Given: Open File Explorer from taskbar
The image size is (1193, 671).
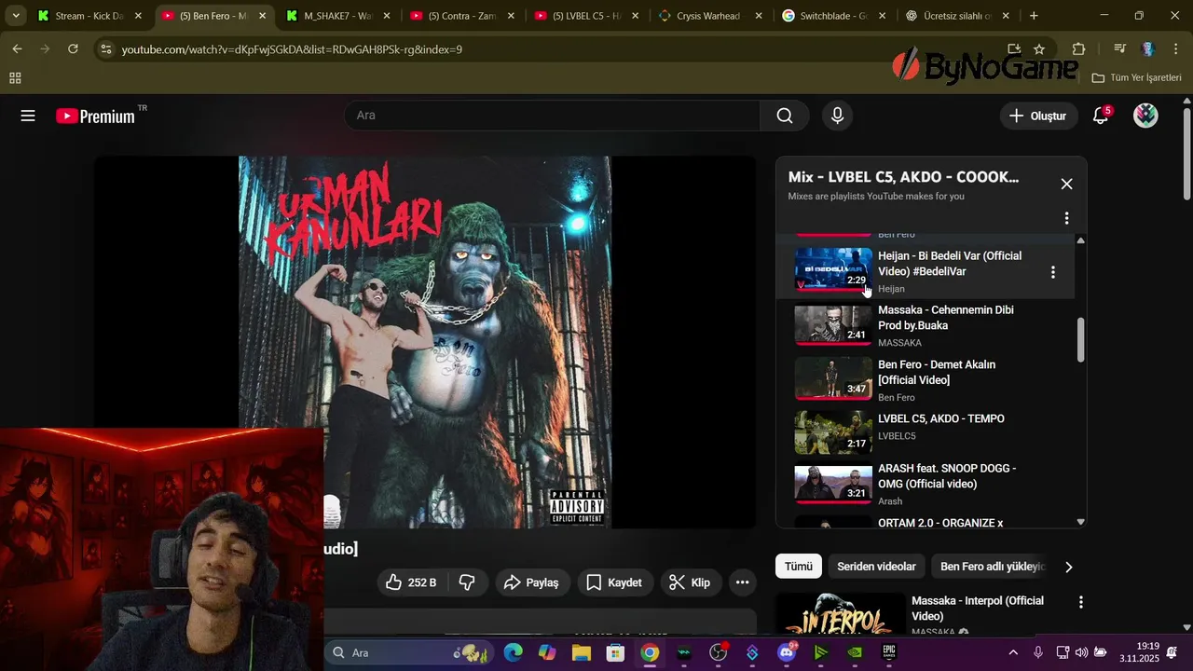Looking at the screenshot, I should click(582, 652).
